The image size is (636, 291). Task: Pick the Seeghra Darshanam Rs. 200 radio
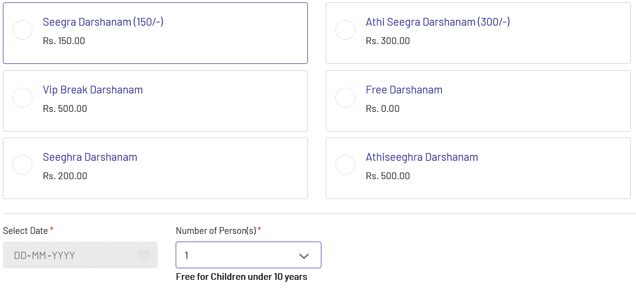(22, 165)
